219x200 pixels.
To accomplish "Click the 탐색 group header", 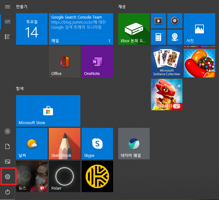I will pyautogui.click(x=20, y=89).
